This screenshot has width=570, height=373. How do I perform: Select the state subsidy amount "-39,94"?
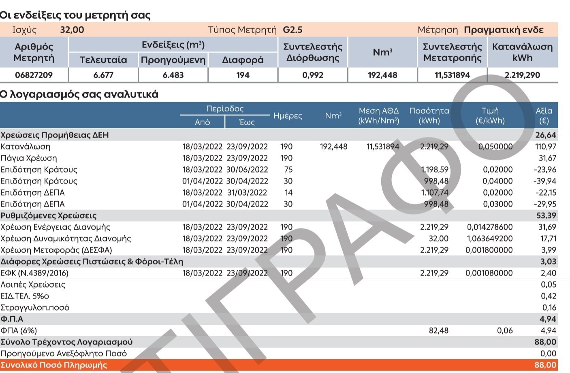point(545,181)
